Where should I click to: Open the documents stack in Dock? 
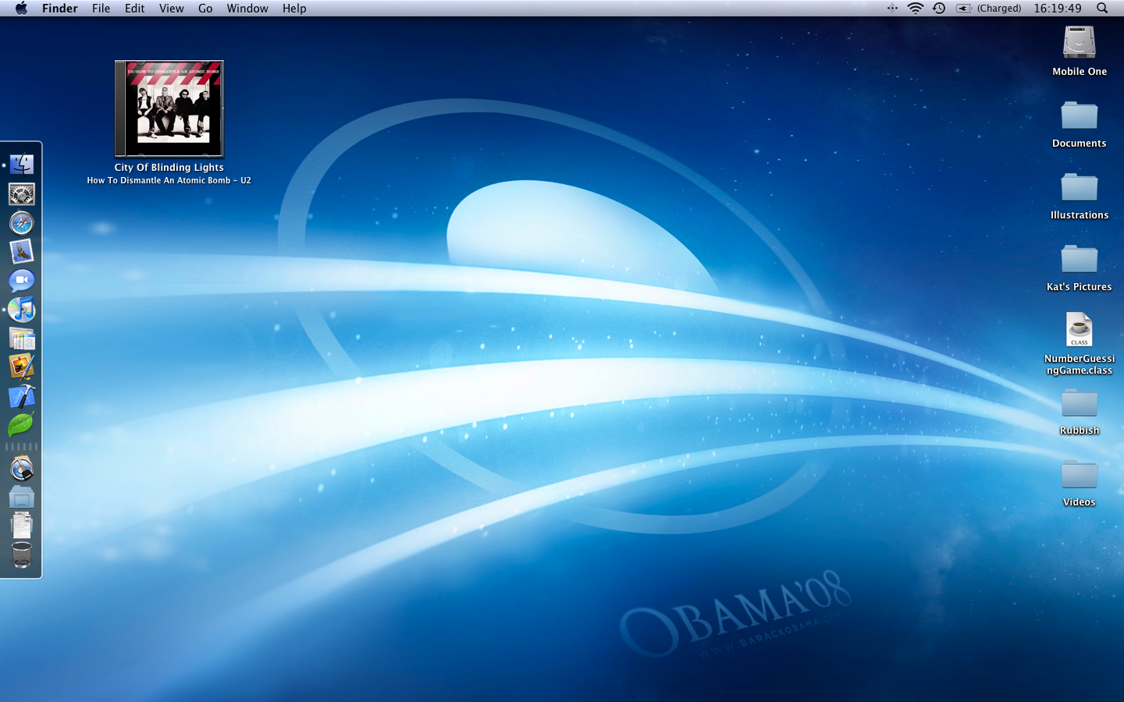[x=22, y=526]
